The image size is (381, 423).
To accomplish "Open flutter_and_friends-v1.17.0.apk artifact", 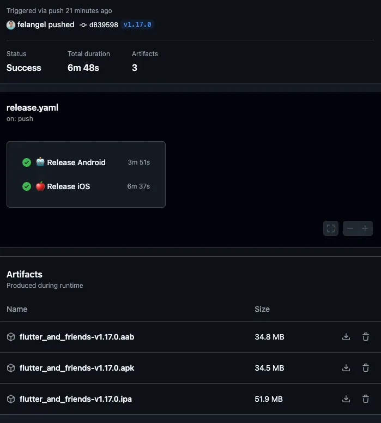I will [x=77, y=368].
